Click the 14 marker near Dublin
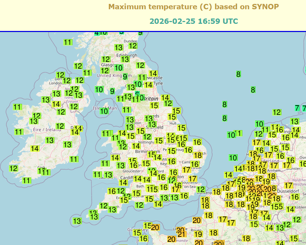This screenshot has height=245, width=306. pyautogui.click(x=75, y=132)
